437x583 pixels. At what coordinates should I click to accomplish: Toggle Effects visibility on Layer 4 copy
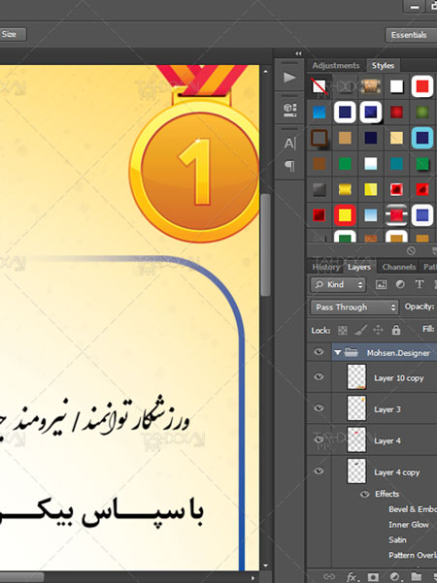click(x=365, y=494)
